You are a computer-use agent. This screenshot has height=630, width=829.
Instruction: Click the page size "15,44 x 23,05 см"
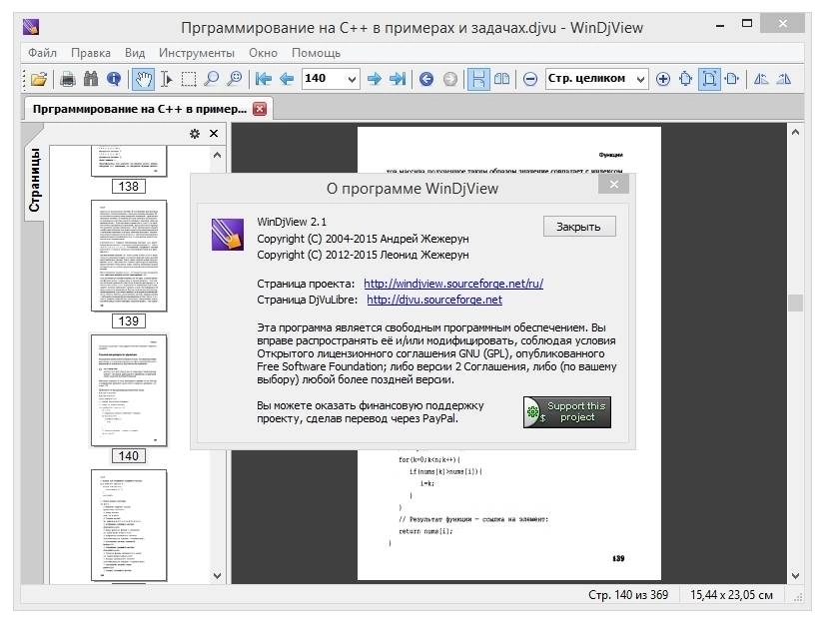731,595
